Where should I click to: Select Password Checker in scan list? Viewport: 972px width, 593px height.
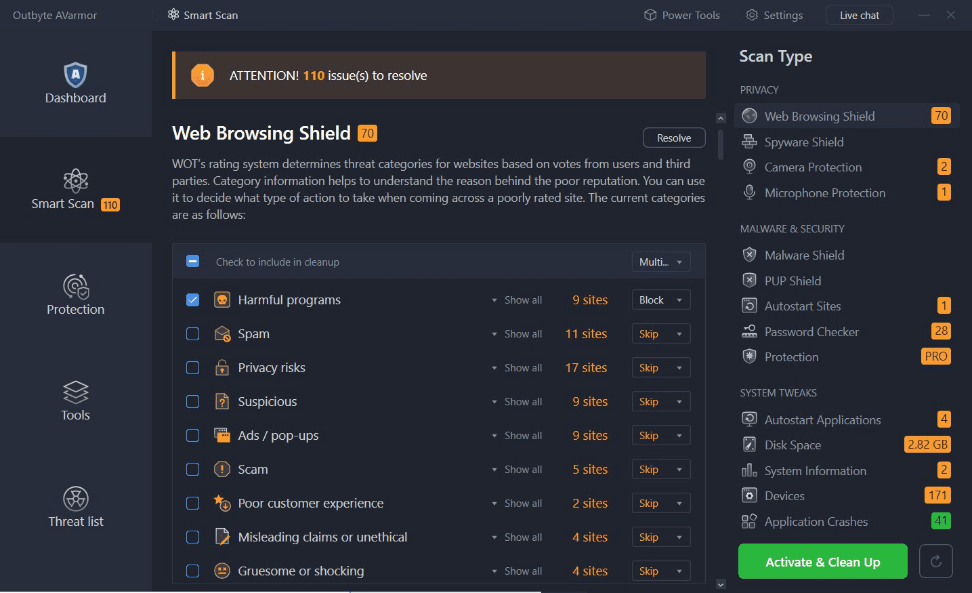click(x=811, y=331)
